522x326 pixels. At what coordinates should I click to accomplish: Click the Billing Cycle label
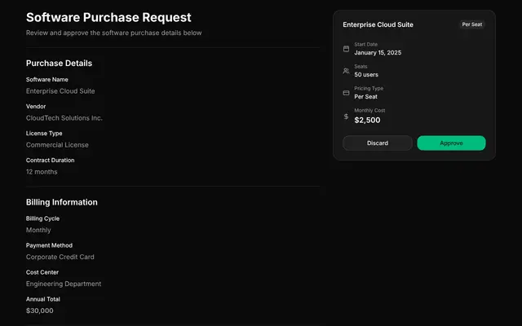[x=42, y=218]
